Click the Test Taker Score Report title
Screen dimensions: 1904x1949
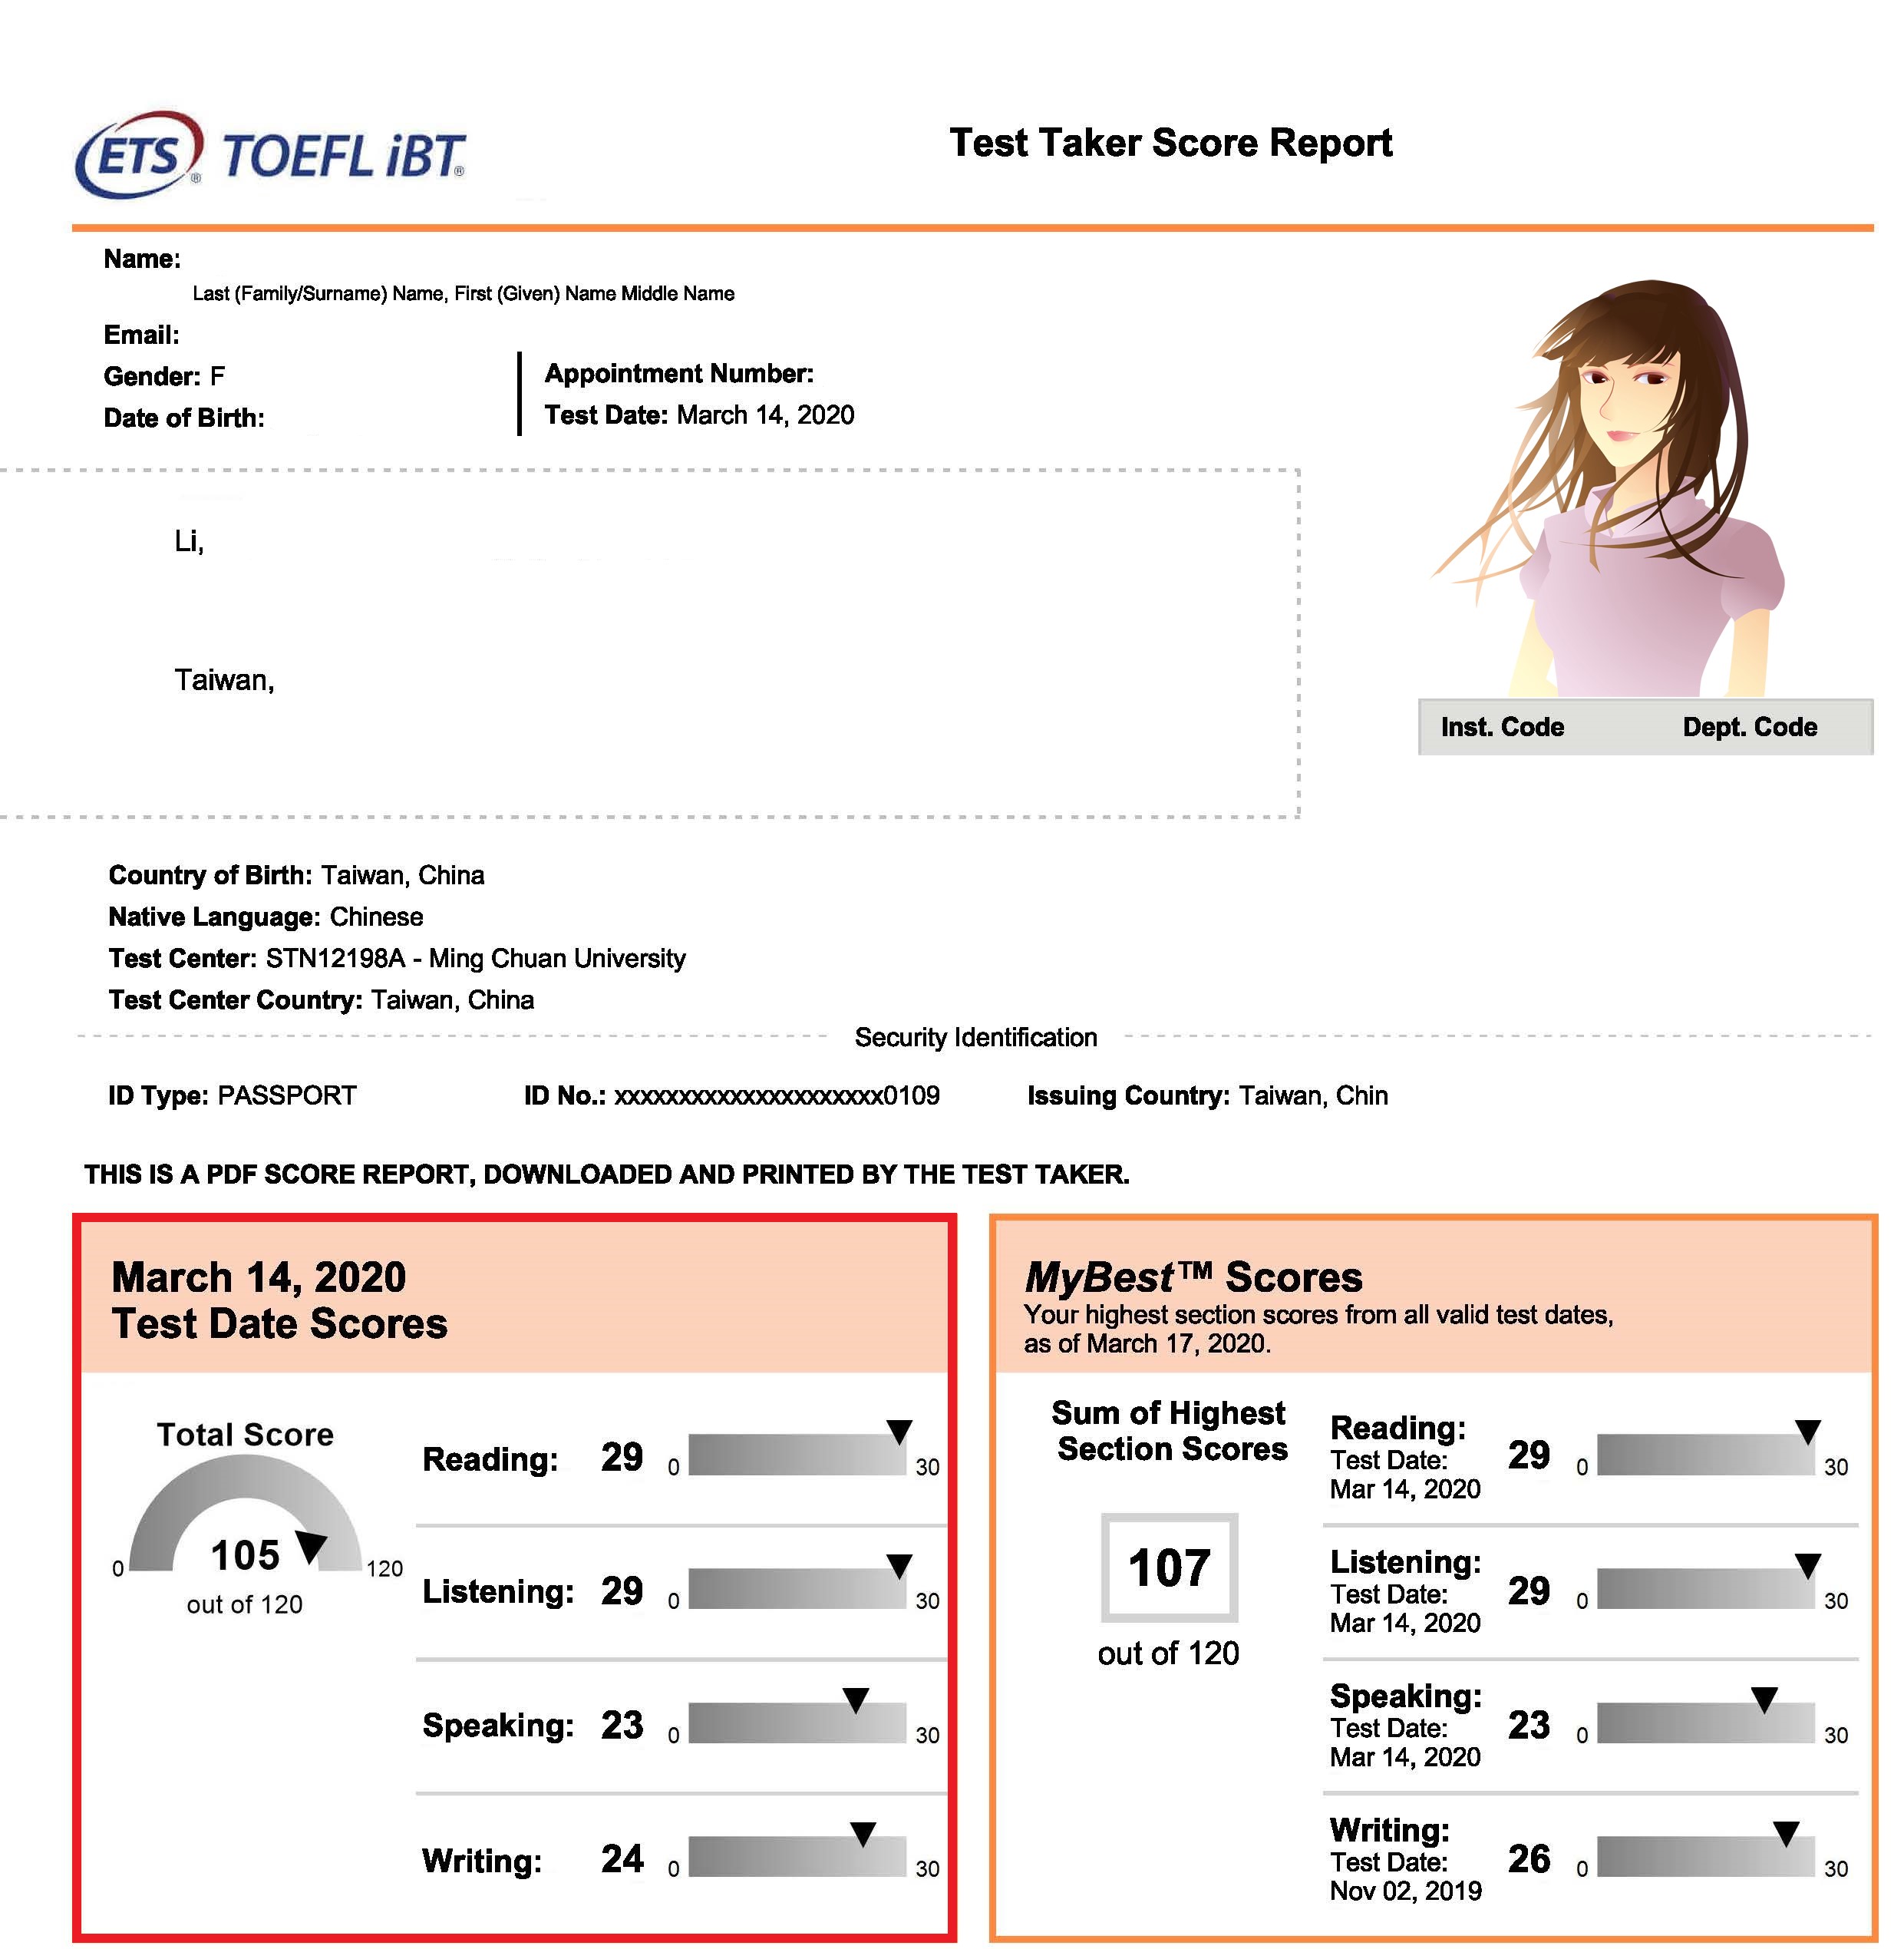[1170, 143]
